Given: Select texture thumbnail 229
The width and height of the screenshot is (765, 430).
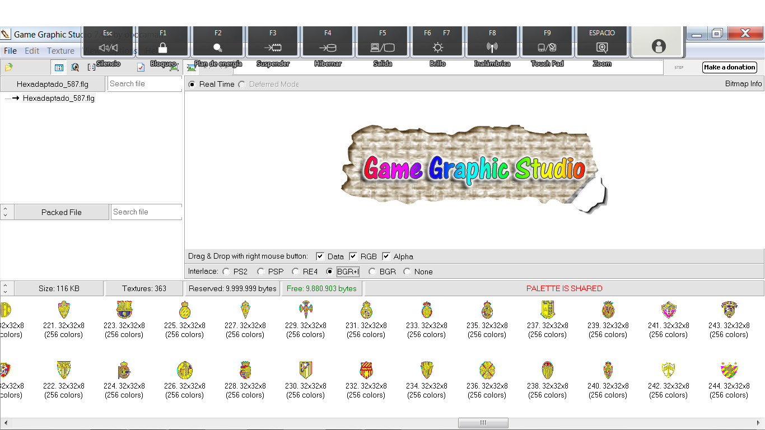Looking at the screenshot, I should click(x=306, y=310).
